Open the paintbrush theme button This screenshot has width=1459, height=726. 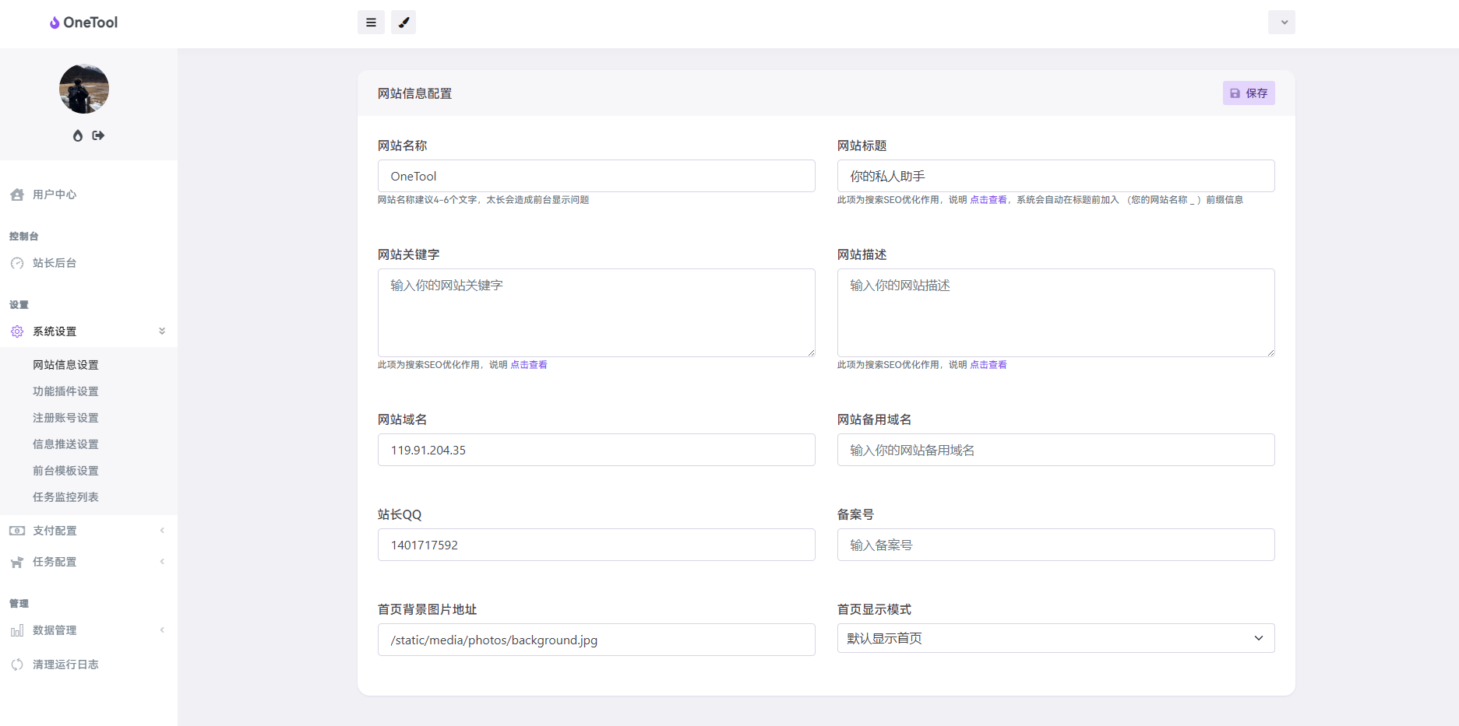[404, 23]
